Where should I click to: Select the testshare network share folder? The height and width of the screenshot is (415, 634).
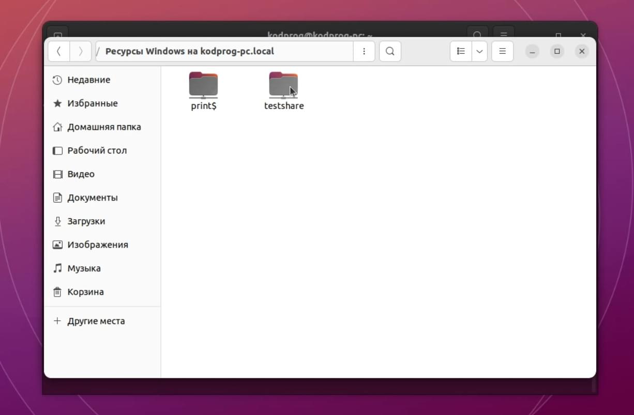click(x=284, y=91)
